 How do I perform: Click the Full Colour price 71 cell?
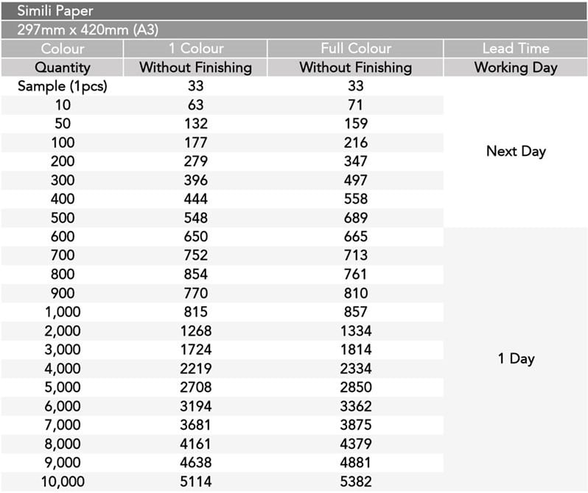point(355,105)
